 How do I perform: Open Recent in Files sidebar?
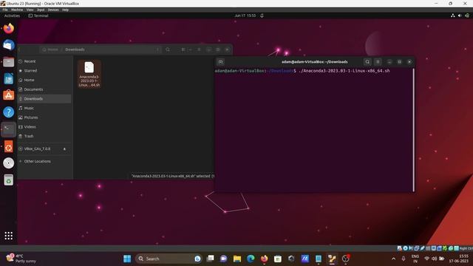[44, 61]
